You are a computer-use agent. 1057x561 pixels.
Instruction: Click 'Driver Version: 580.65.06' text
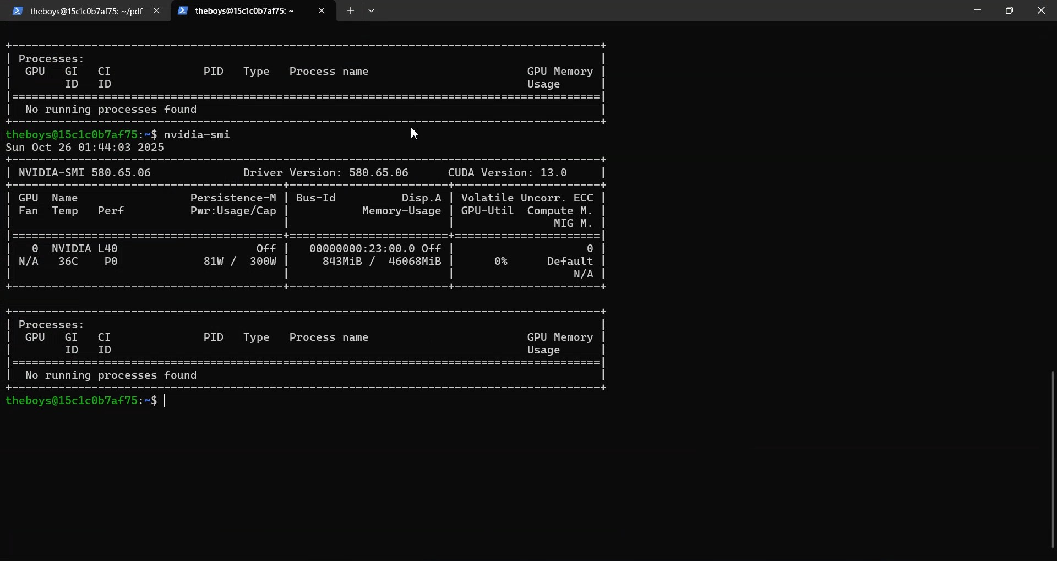[x=326, y=173]
